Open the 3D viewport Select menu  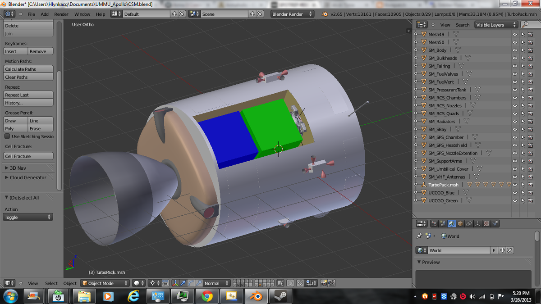coord(51,283)
